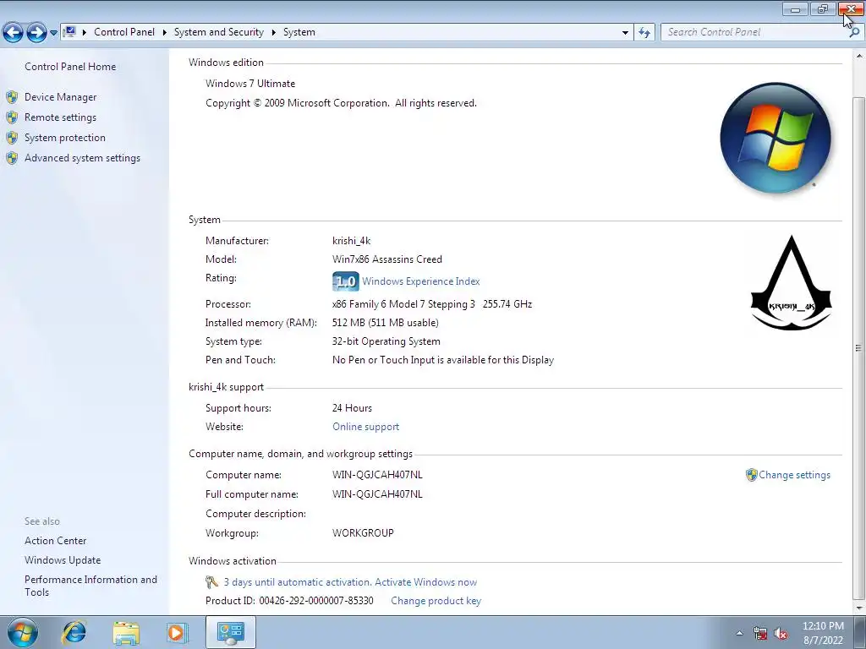
Task: Click the 512 MB (511 MB usable) value
Action: (386, 323)
